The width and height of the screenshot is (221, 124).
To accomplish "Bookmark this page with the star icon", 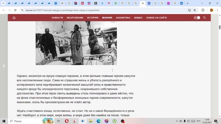I will 195,10.
